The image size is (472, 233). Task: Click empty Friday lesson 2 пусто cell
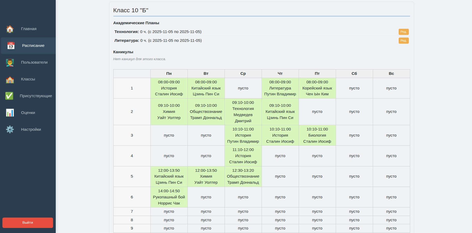tap(317, 112)
